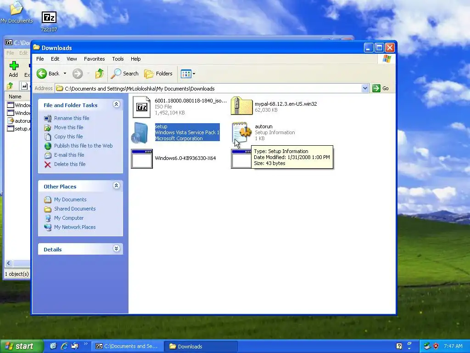Click Move this file link
470x353 pixels.
pos(69,127)
